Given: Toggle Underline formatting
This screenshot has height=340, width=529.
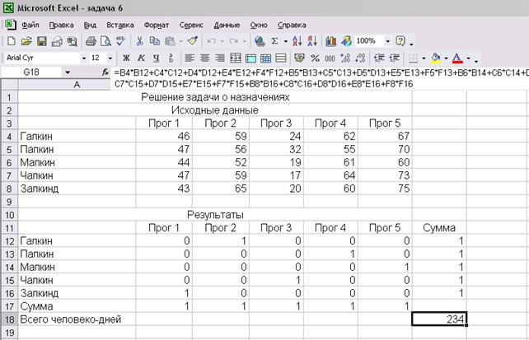Looking at the screenshot, I should [156, 58].
